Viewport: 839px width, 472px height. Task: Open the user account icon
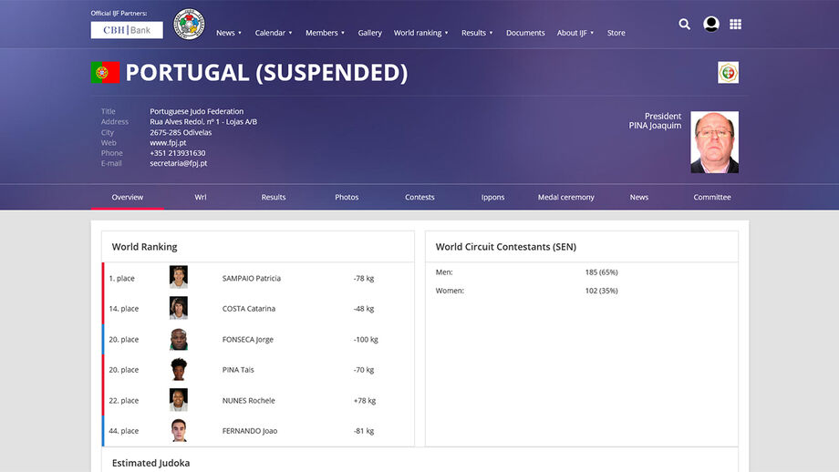click(x=710, y=24)
